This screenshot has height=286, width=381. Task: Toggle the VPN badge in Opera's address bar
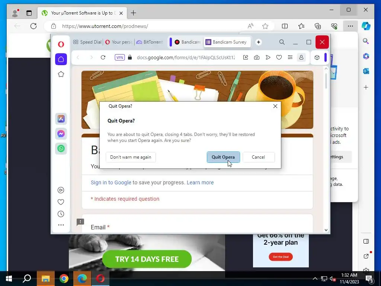pos(120,57)
